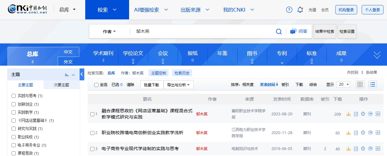Download the first result article

[x=348, y=114]
